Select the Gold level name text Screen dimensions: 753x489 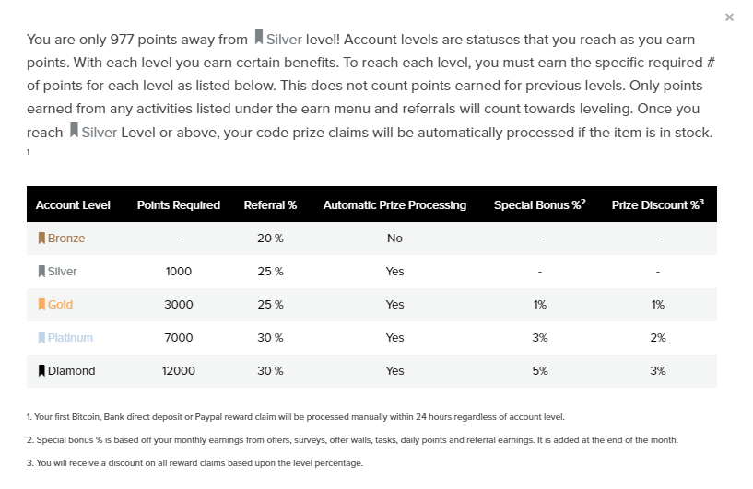point(61,305)
